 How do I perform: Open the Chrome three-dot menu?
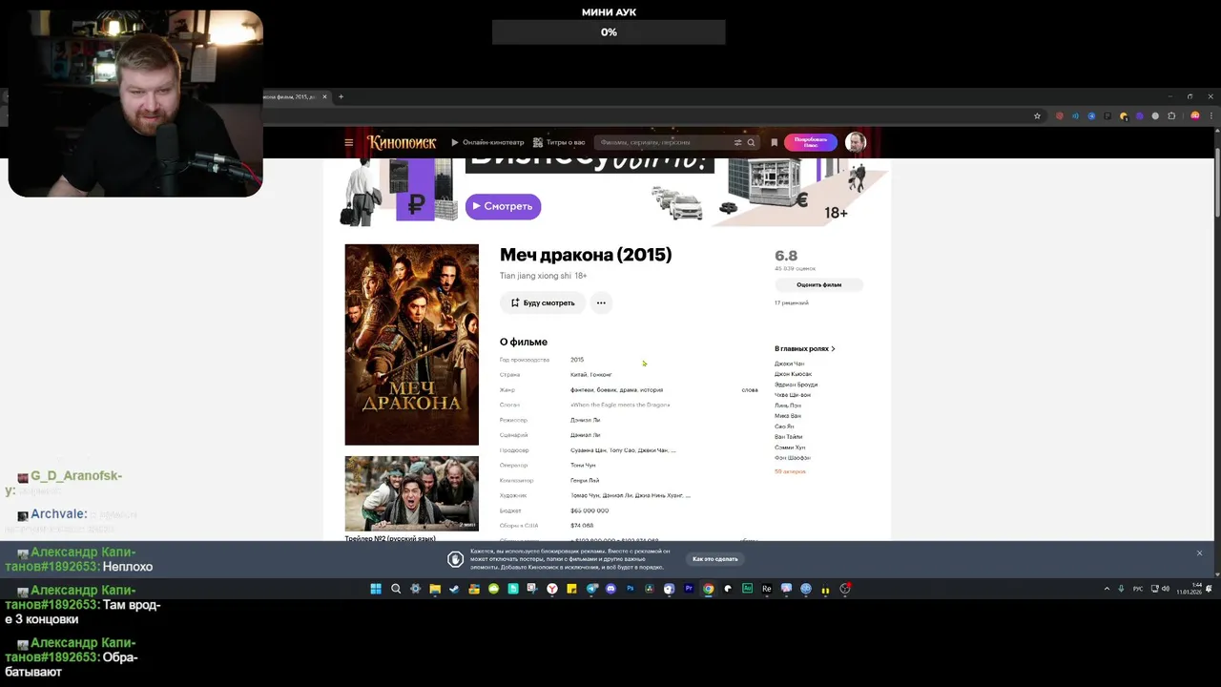1211,115
